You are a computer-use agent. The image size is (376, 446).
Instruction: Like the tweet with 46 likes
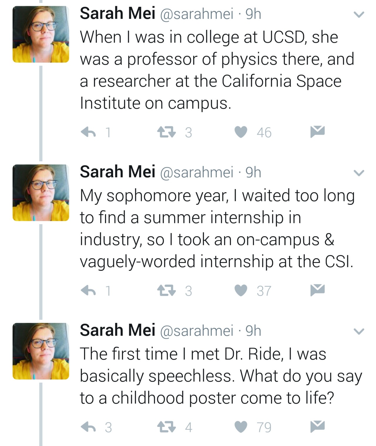click(x=241, y=132)
